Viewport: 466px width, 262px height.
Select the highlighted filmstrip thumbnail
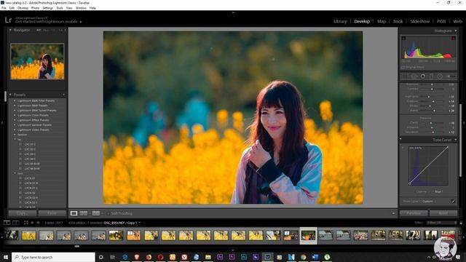point(308,236)
